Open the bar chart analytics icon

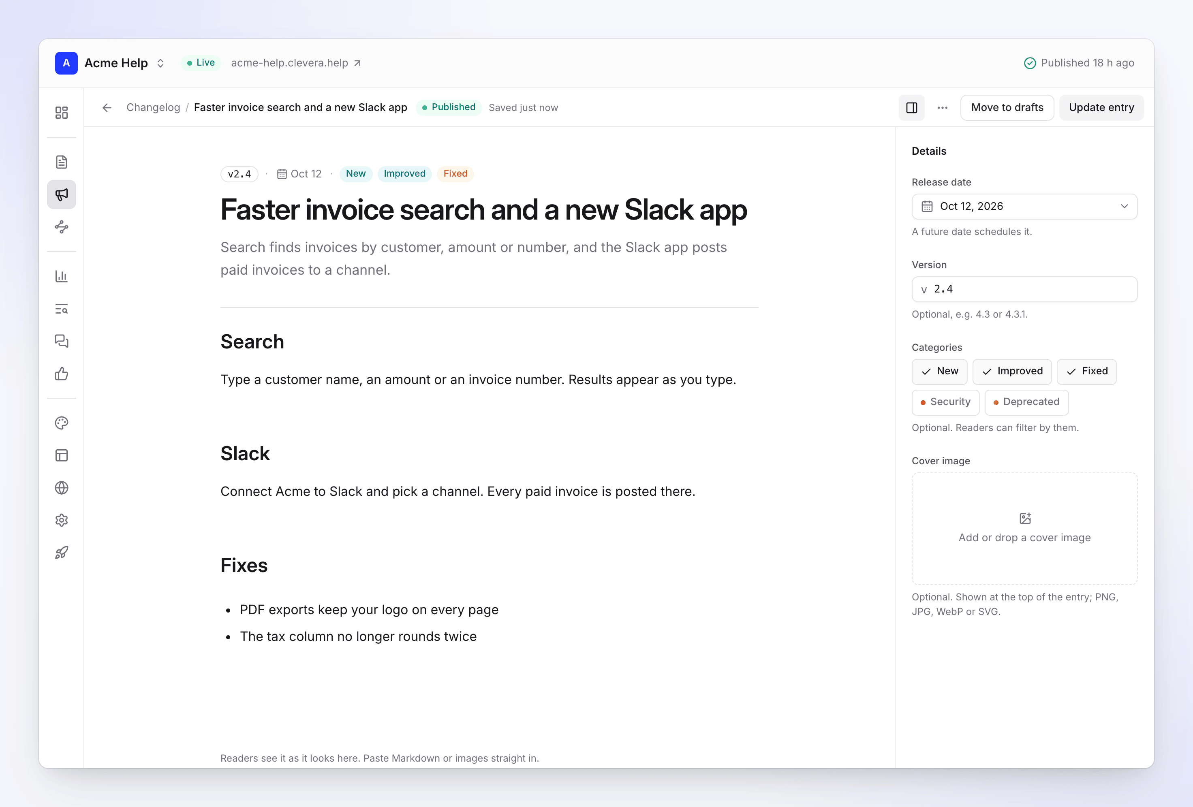[x=62, y=276]
